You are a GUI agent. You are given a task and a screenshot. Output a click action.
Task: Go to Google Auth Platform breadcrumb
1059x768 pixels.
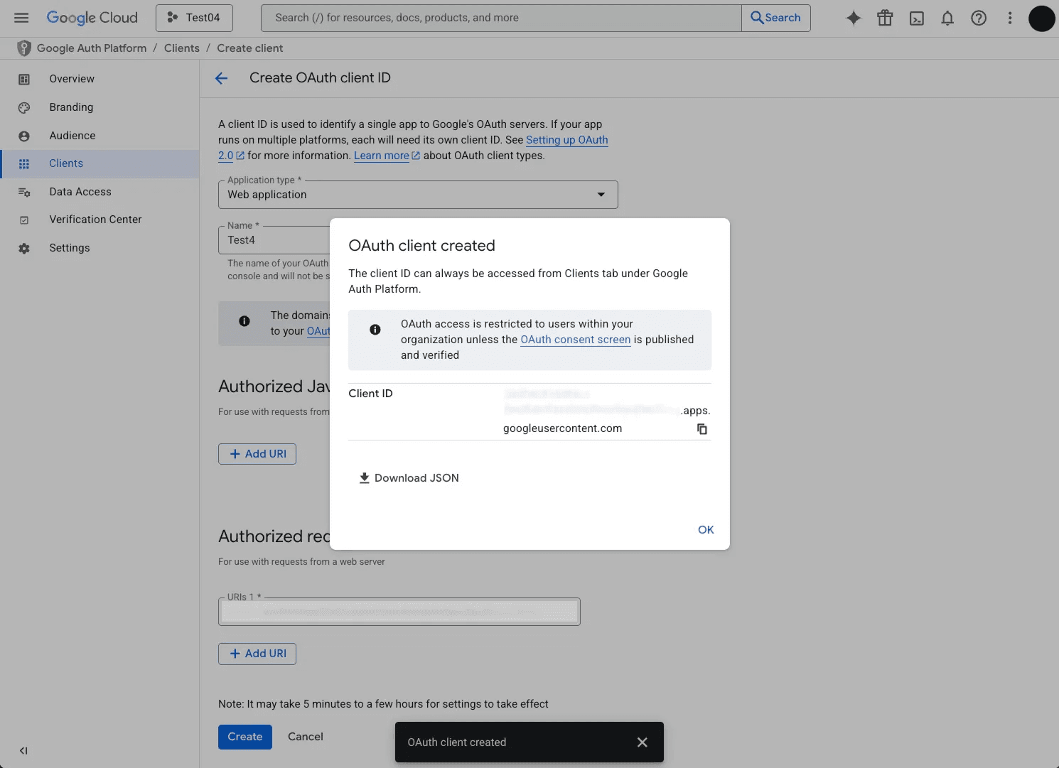point(92,48)
